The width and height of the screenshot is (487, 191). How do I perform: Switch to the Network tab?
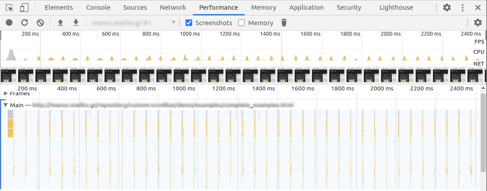click(x=173, y=7)
